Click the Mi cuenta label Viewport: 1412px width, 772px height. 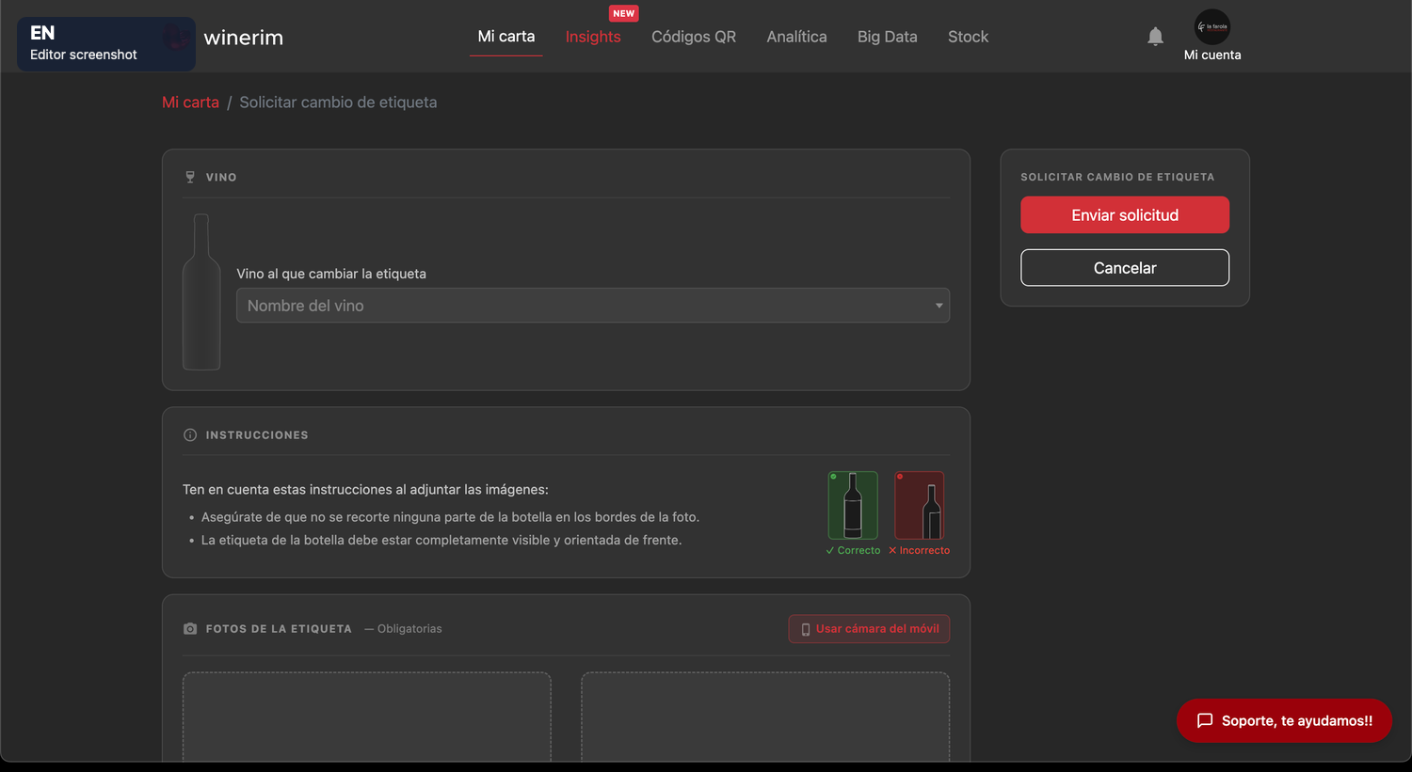[x=1212, y=55]
